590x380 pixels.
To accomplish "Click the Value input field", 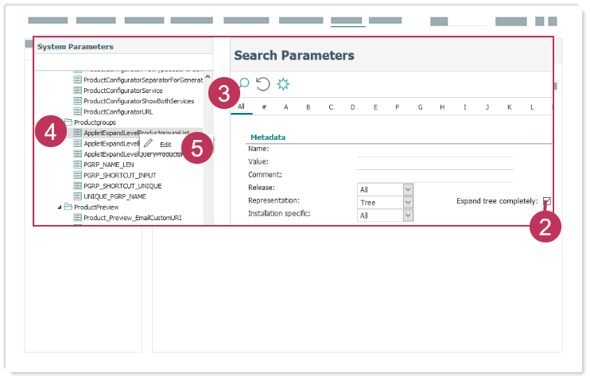I will [x=434, y=162].
